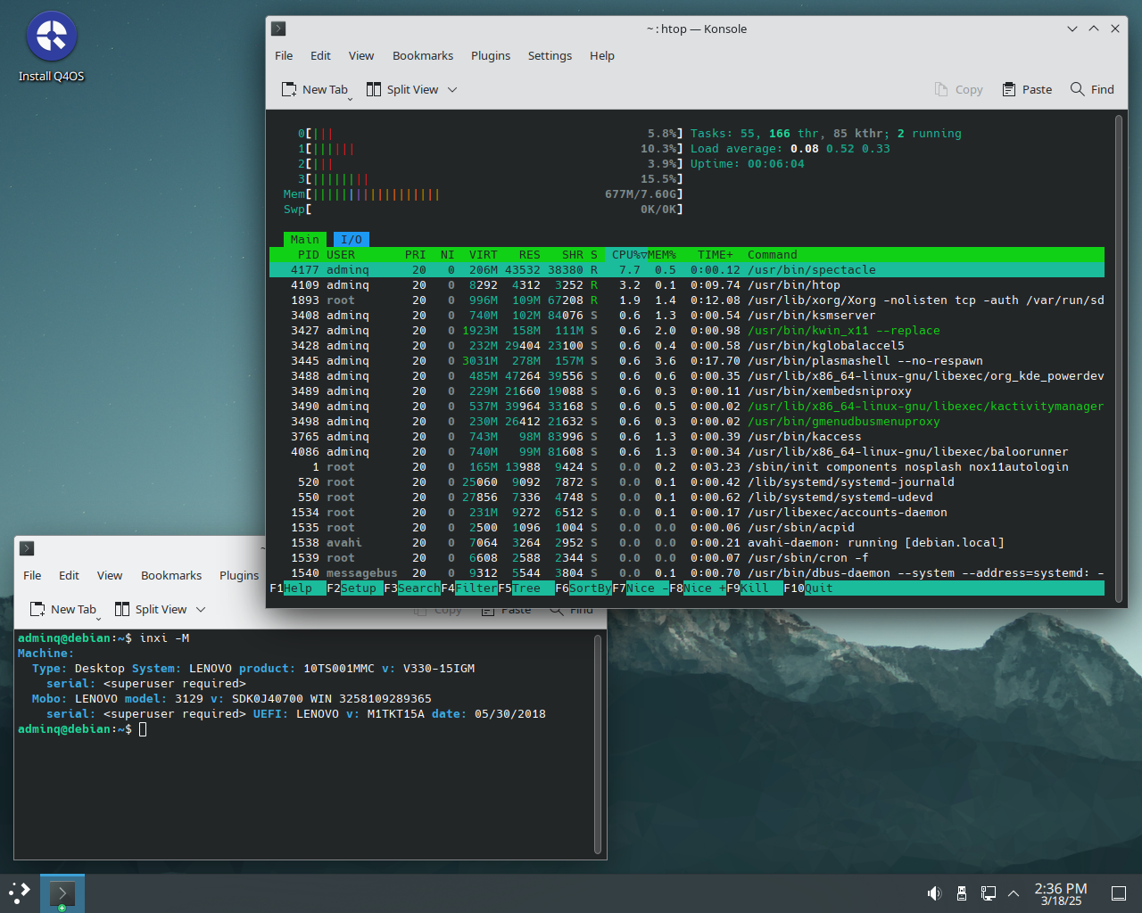Open the View menu in htop Konsole

361,55
